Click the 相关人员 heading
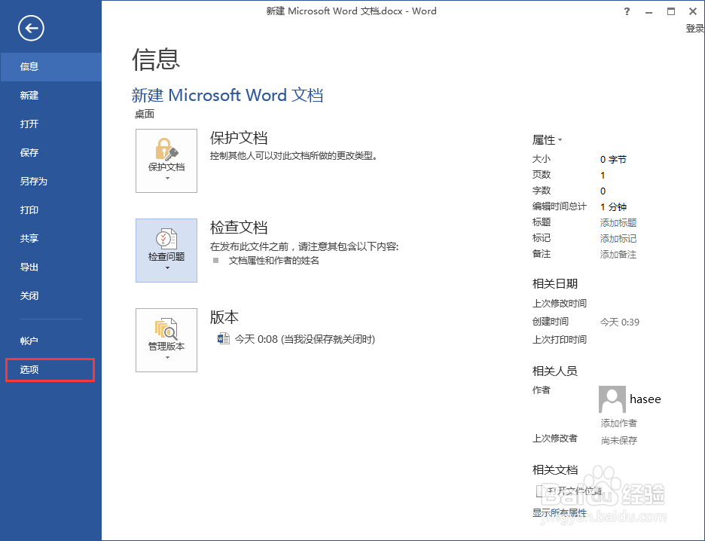The width and height of the screenshot is (705, 541). tap(555, 371)
